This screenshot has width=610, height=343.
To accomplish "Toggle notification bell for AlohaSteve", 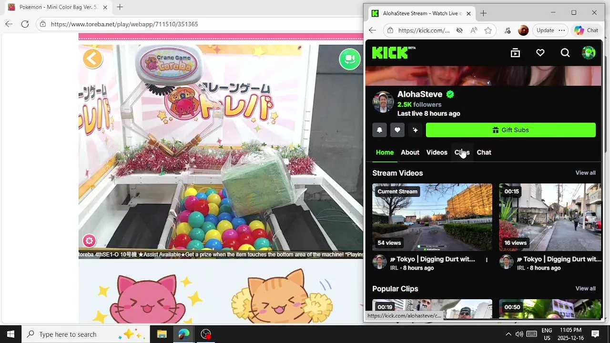I will point(379,130).
